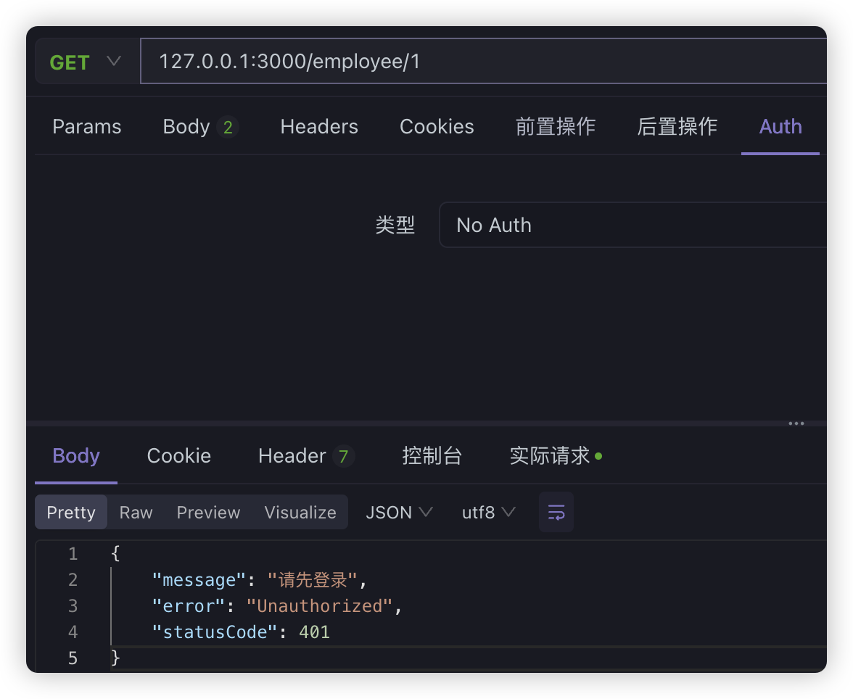
Task: Open the request Body tab
Action: 199,127
